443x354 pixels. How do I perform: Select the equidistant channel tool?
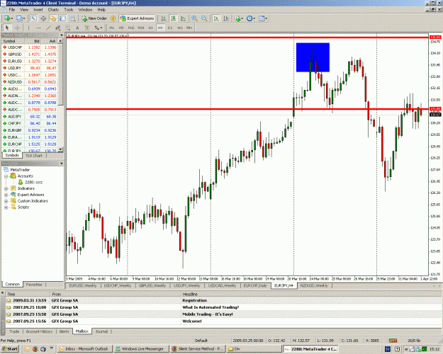58,28
